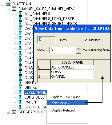Click the ALL_CHANNELS_SHORT_DESCR column icon
112x125 pixels.
20,24
